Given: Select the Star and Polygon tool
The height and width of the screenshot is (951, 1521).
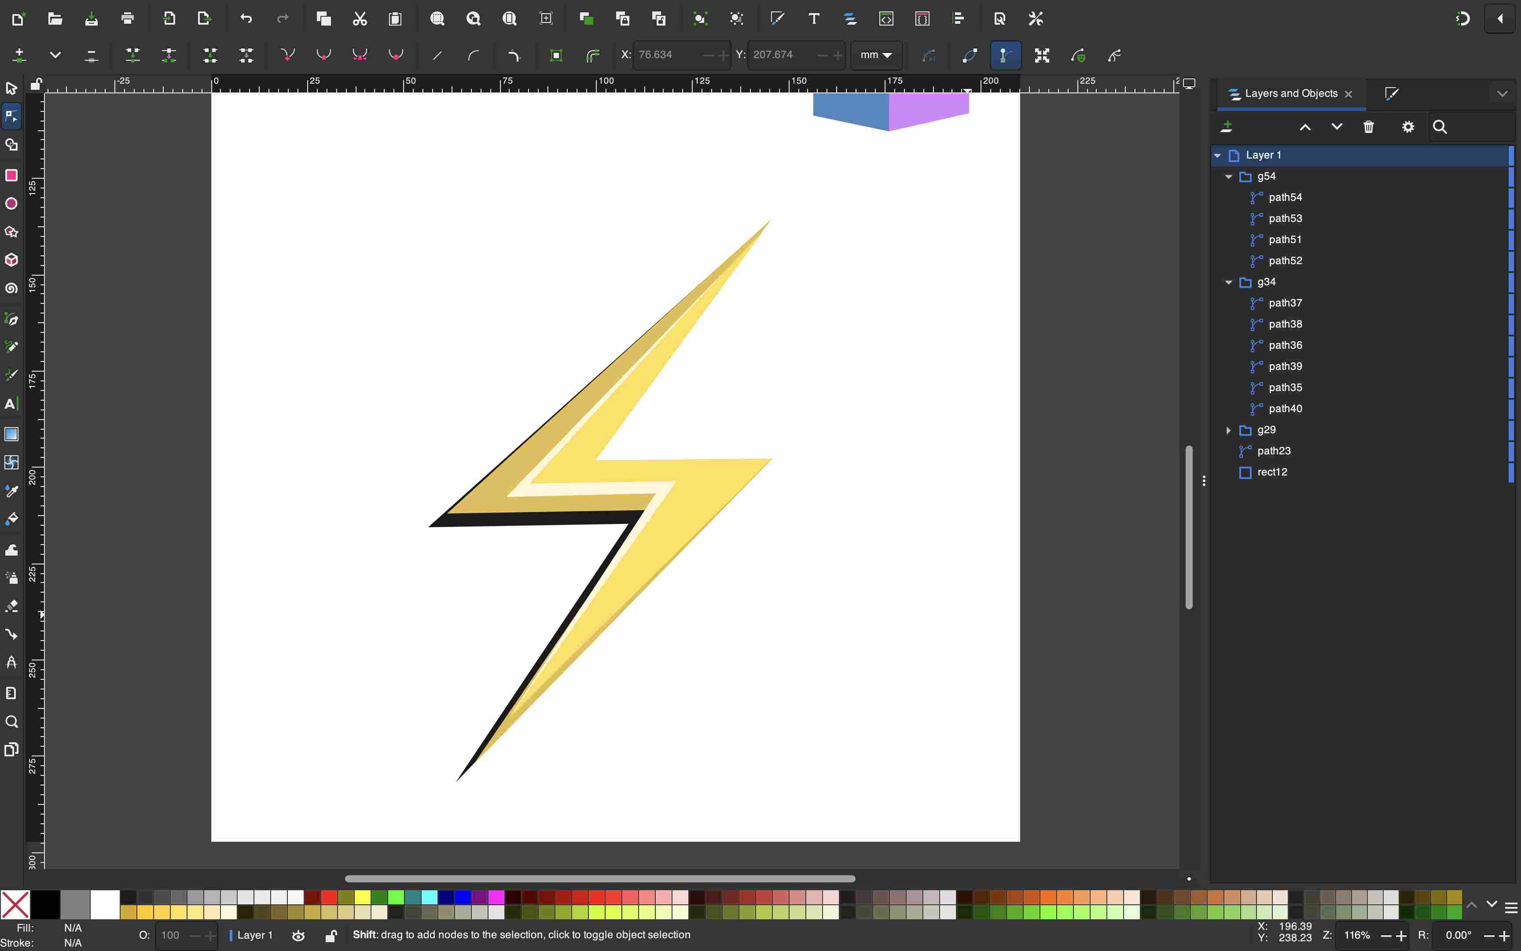Looking at the screenshot, I should [x=11, y=232].
